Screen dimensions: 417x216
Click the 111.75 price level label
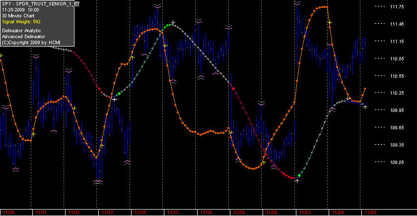click(397, 7)
